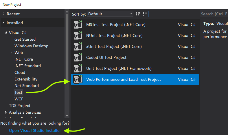Select Coded UI Test Project template
Viewport: 228px width, 135px height.
click(135, 58)
